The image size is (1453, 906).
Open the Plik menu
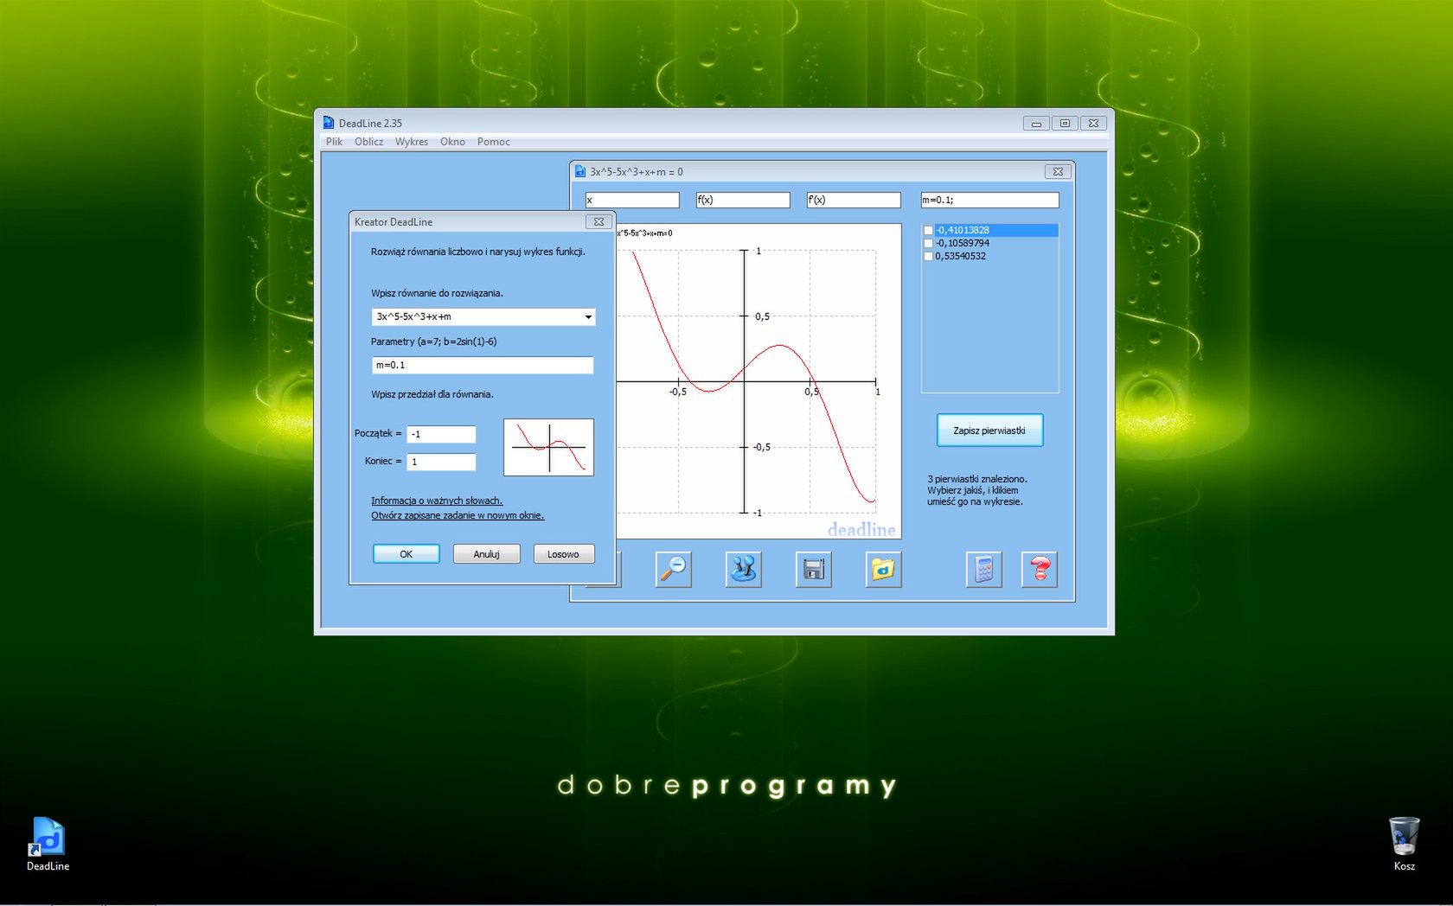[x=334, y=142]
